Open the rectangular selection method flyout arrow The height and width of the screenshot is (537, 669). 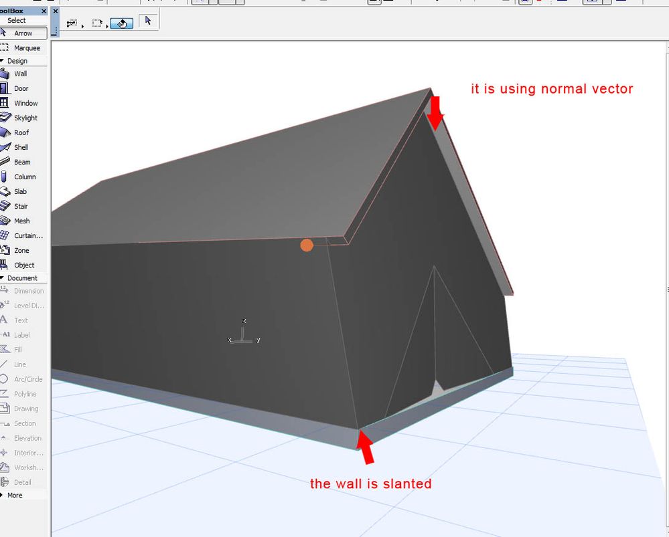point(107,27)
